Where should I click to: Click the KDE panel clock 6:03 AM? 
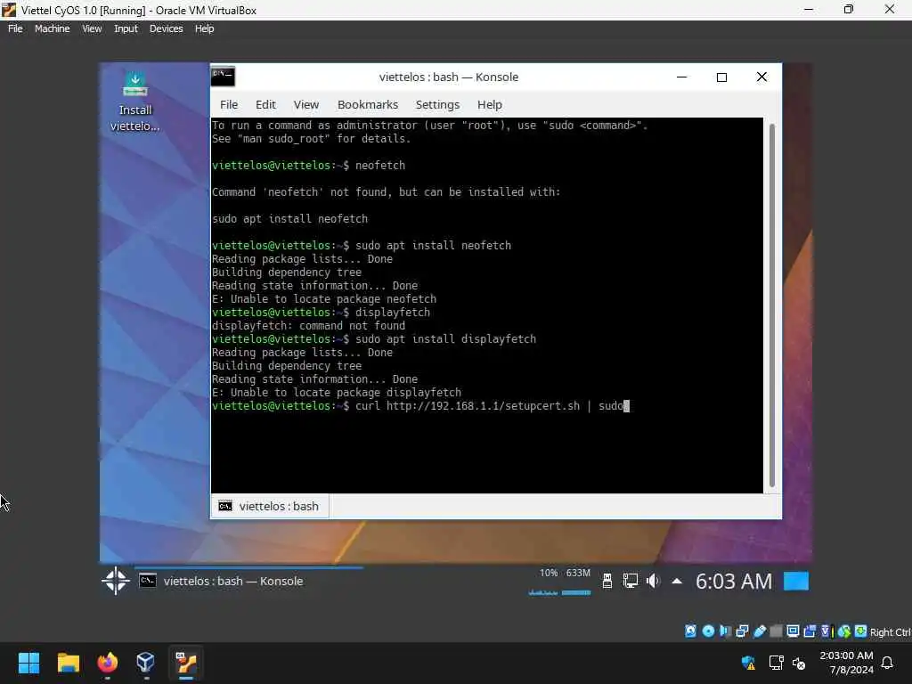click(734, 581)
